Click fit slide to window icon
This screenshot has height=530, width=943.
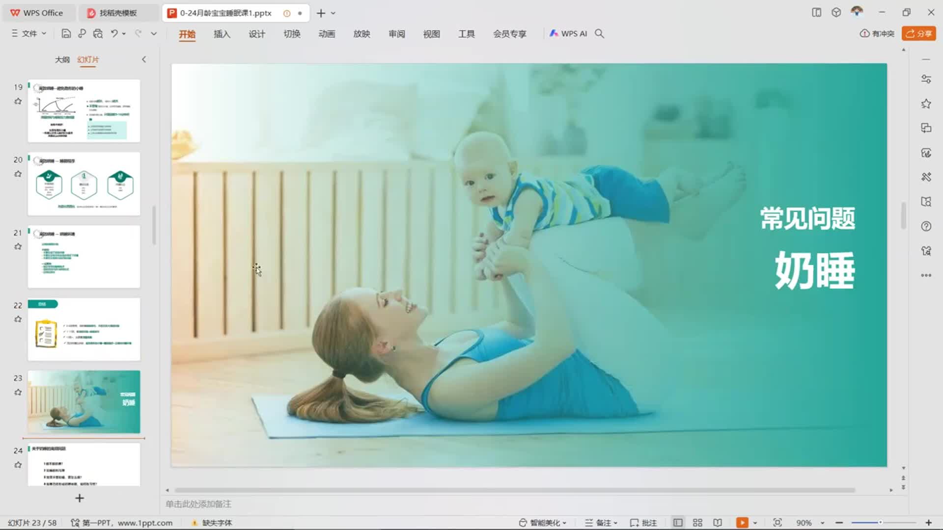(x=777, y=523)
